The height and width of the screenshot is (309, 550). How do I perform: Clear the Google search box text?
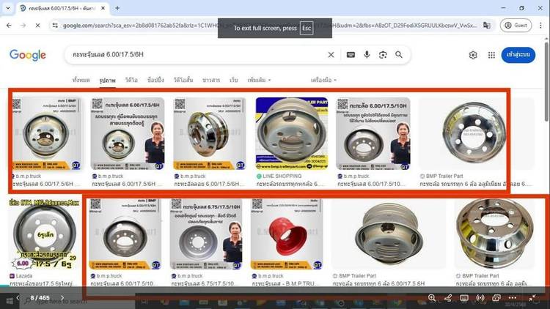point(331,55)
